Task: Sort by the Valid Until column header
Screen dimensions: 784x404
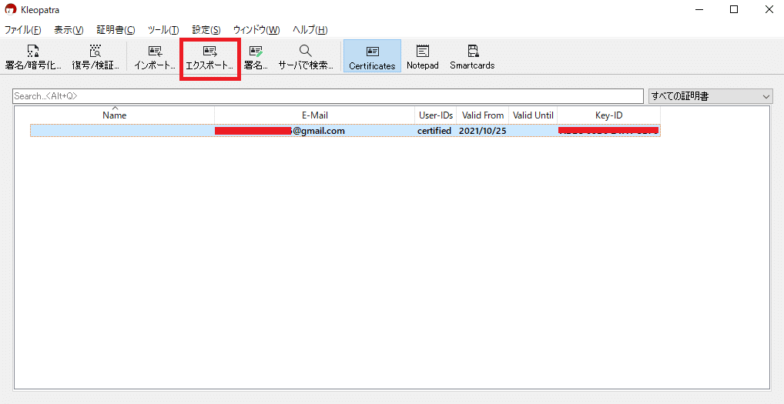Action: click(533, 115)
